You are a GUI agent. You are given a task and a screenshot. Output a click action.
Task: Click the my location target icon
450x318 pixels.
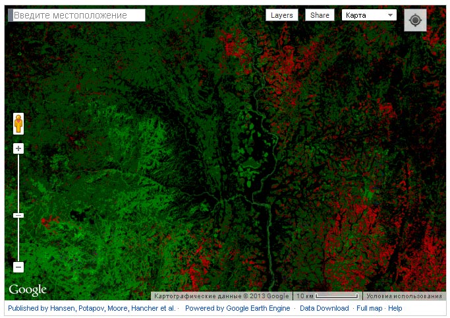tap(415, 20)
